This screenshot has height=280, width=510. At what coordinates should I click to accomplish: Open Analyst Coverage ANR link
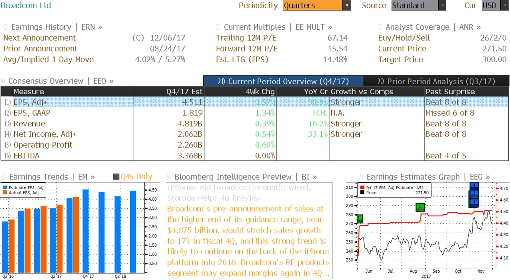tap(433, 27)
